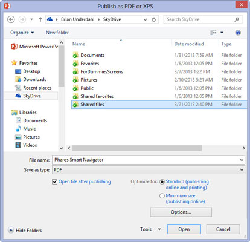The image size is (250, 242).
Task: Click Brian Underdahl in the address path
Action: pos(78,19)
